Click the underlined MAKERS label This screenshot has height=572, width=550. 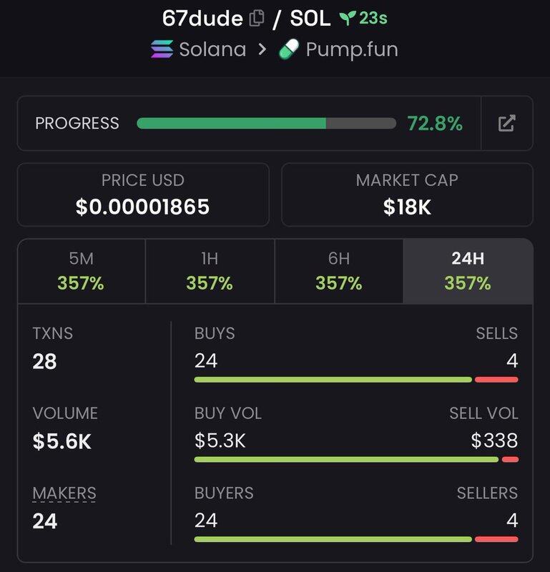64,493
